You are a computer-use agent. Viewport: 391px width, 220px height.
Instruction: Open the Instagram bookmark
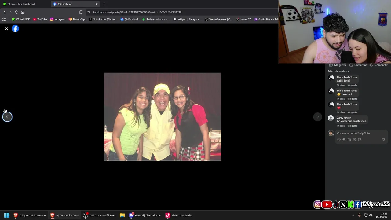(x=58, y=19)
